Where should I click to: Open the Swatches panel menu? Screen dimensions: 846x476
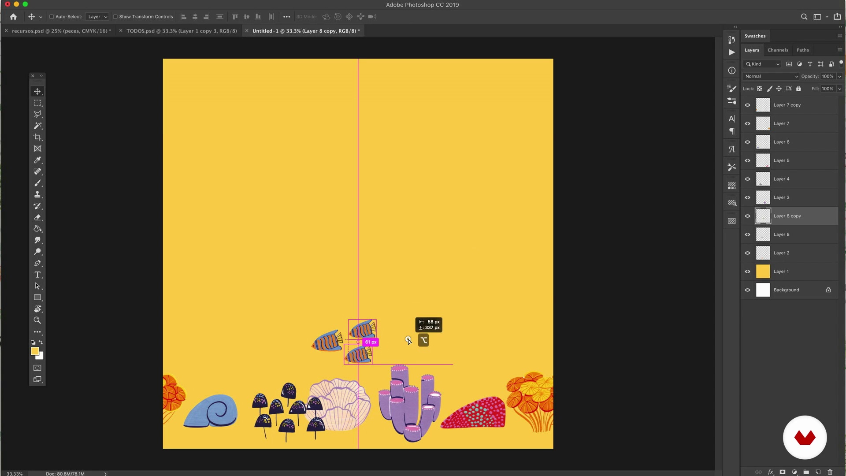tap(840, 36)
